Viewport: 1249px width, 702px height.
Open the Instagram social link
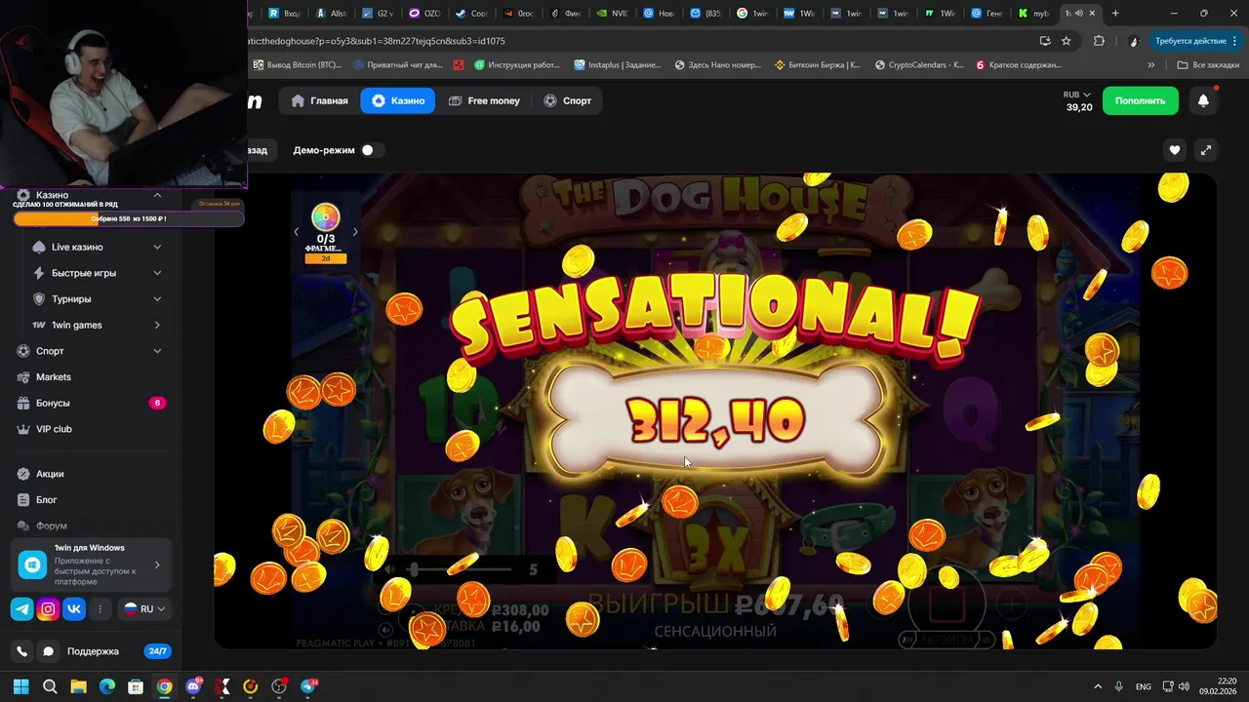point(48,609)
